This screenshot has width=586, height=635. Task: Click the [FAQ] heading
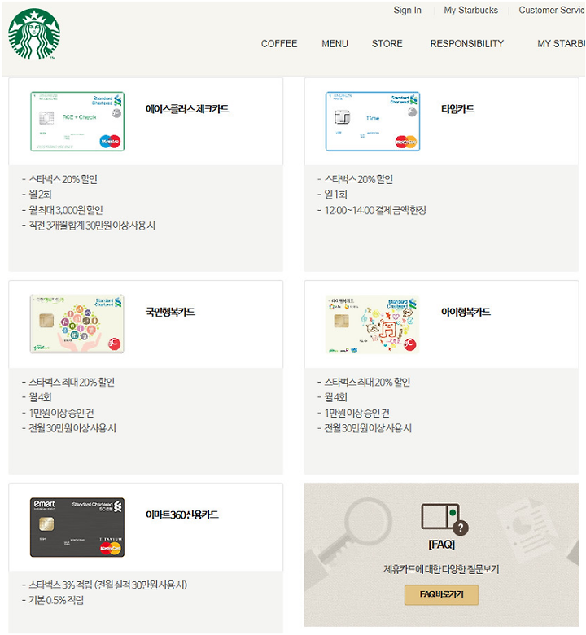(441, 545)
